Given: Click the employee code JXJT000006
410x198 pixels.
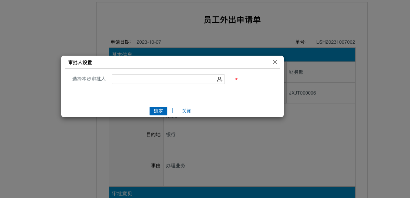Looking at the screenshot, I should tap(303, 93).
